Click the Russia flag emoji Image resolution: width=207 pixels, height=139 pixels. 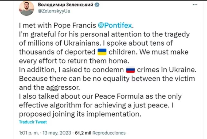(x=130, y=70)
